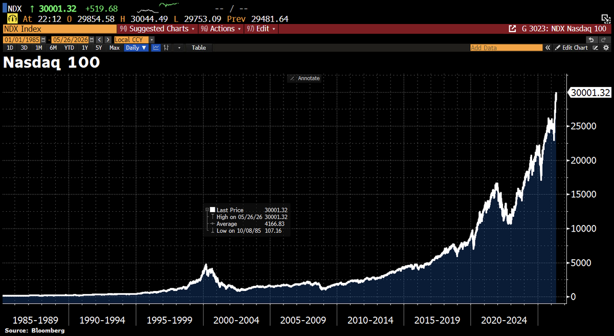Click the start date field 01/01/1985
Image resolution: width=614 pixels, height=336 pixels.
[21, 39]
